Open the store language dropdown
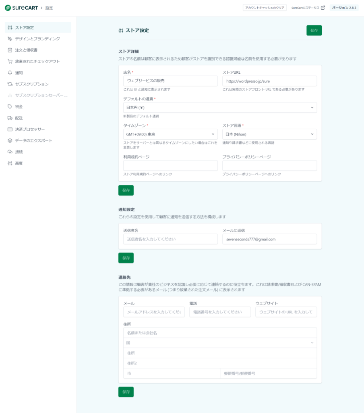 269,134
